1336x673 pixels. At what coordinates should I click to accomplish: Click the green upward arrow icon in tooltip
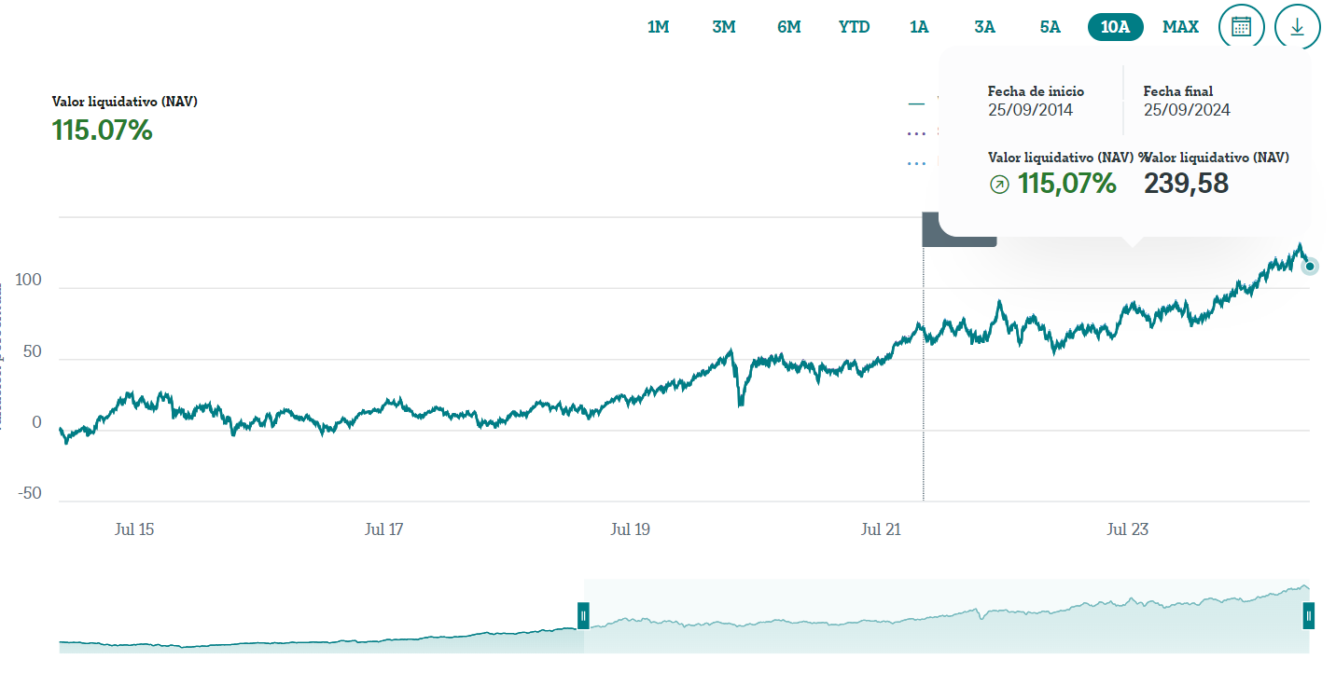point(999,185)
